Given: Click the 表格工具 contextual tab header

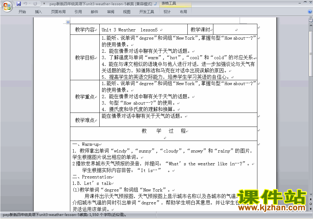Looking at the screenshot, I should [169, 3].
